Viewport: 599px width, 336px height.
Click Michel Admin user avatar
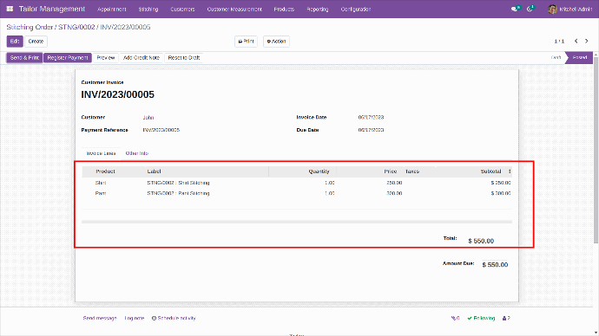[x=552, y=10]
